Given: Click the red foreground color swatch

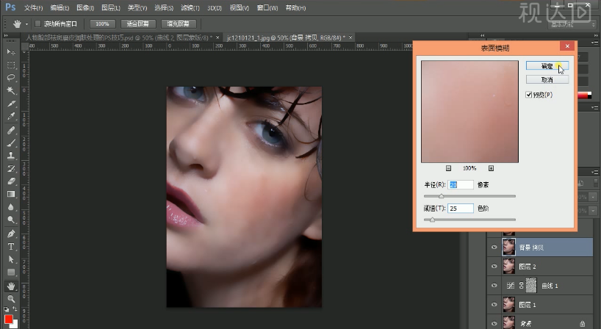Looking at the screenshot, I should 8,319.
